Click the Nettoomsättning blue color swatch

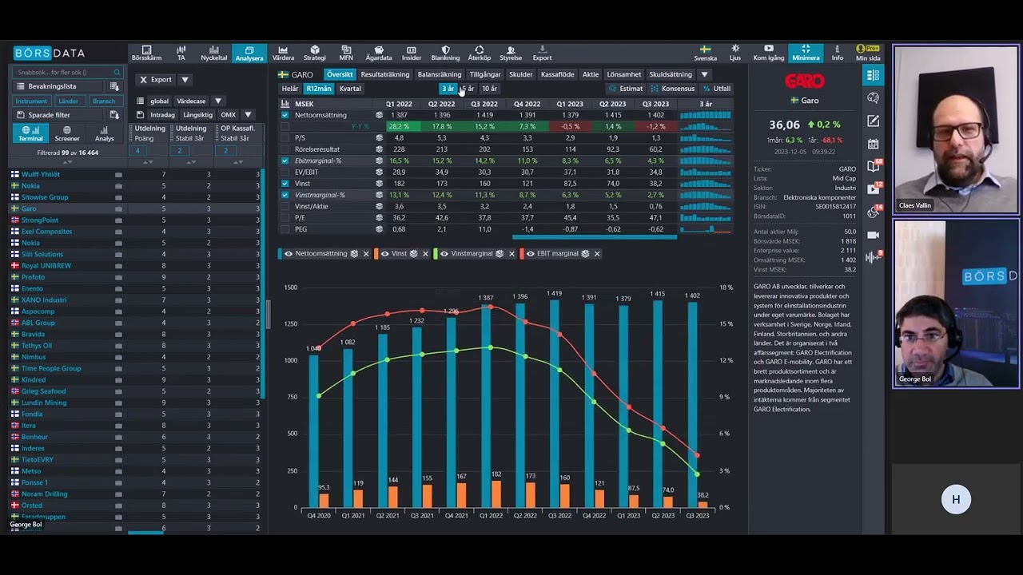pos(280,254)
